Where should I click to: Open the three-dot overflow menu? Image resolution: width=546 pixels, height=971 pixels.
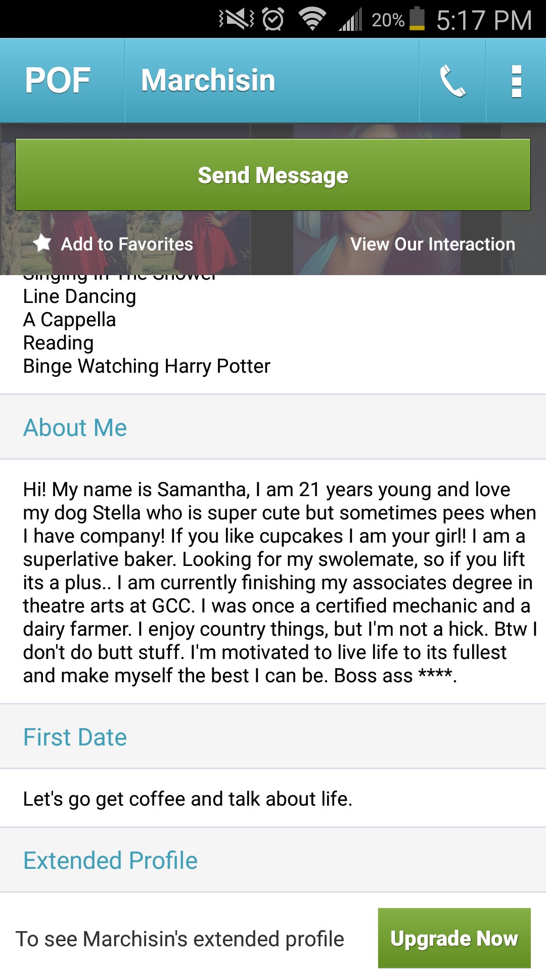[516, 81]
